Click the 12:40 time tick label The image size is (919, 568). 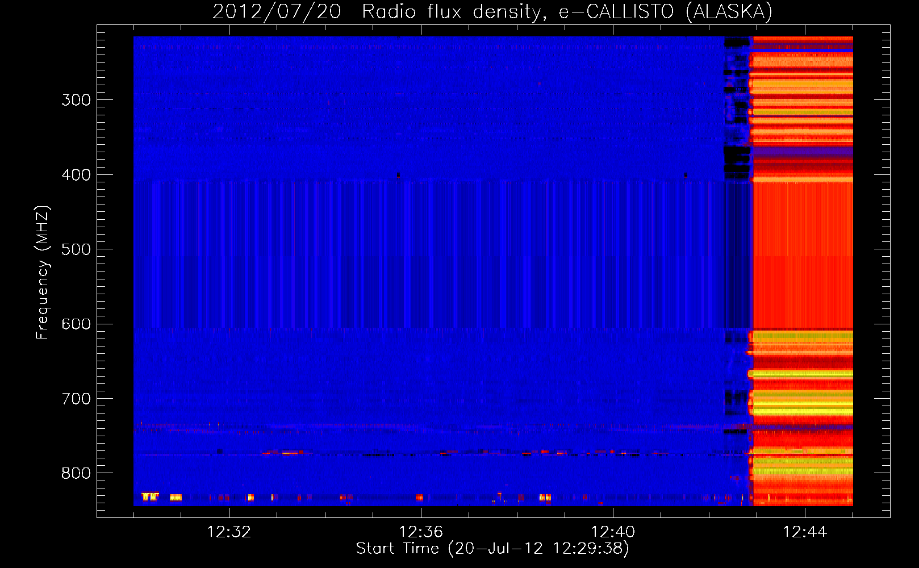[613, 532]
